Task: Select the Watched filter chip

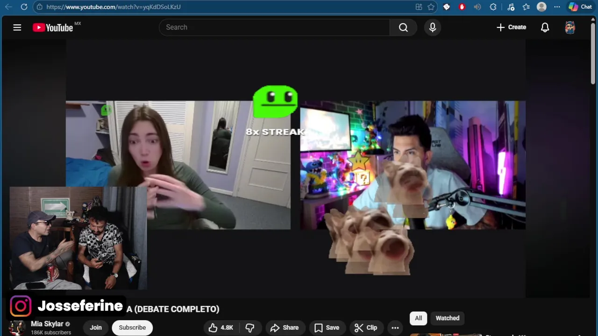Action: tap(448, 318)
